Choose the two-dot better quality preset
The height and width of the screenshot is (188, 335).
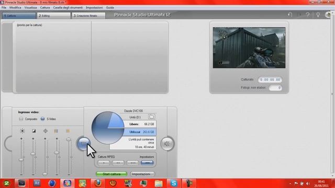[x=118, y=163]
